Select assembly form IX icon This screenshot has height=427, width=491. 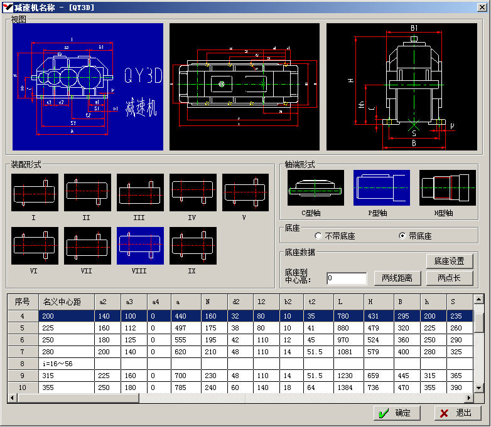(x=193, y=246)
